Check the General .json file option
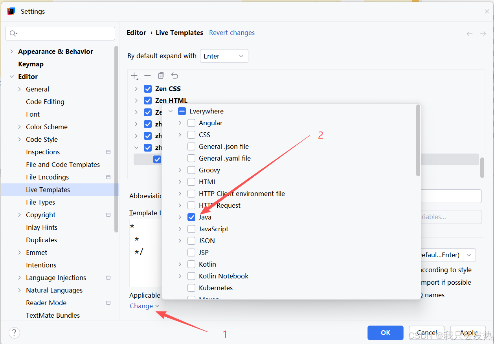 [x=191, y=146]
